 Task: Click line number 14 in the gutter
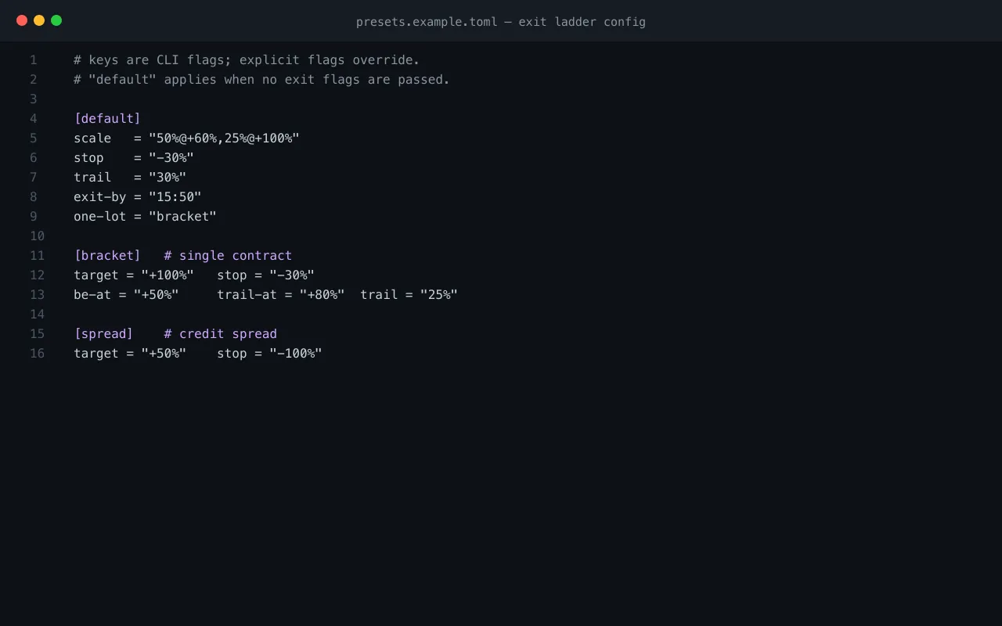click(37, 315)
